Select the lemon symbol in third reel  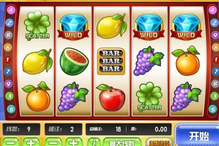click(112, 26)
